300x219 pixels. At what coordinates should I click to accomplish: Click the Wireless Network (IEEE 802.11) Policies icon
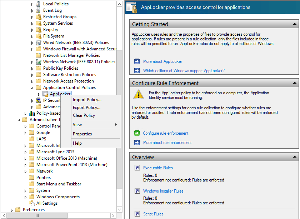click(38, 61)
